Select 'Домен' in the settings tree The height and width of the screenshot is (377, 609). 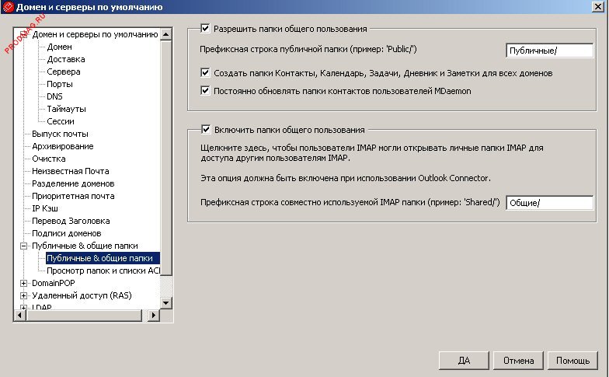pyautogui.click(x=59, y=47)
